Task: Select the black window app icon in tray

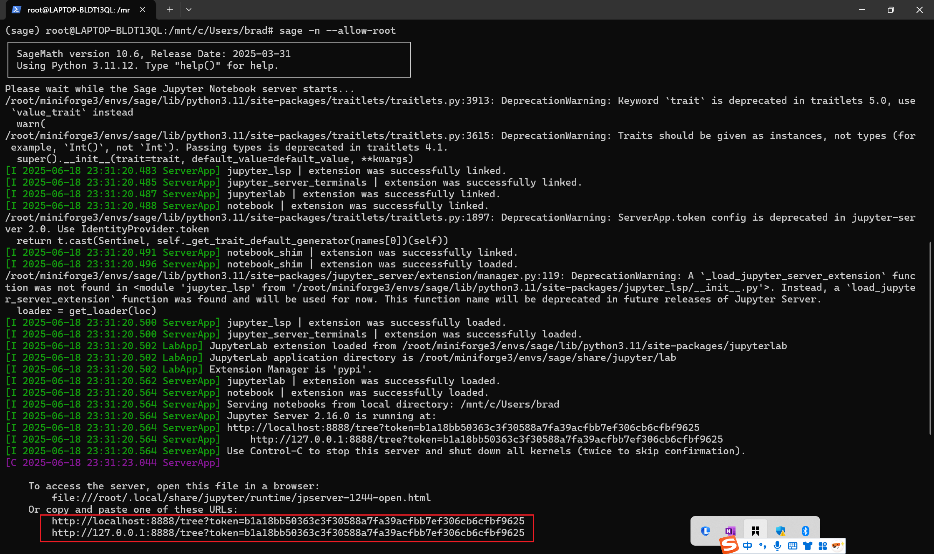Action: click(756, 531)
